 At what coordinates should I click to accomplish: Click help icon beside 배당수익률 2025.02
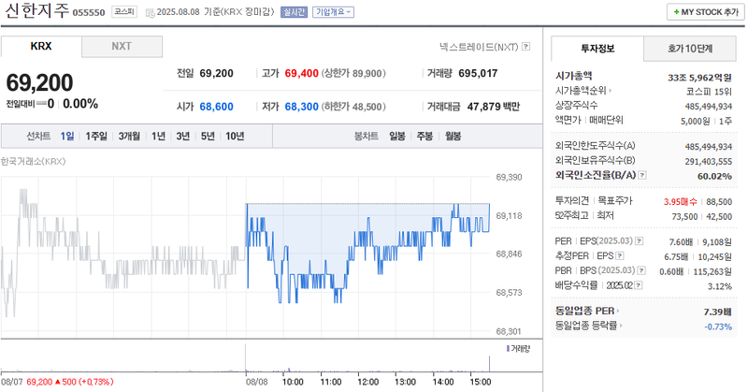[x=639, y=285]
